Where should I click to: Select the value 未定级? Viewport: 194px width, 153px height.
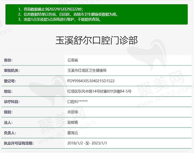73,112
